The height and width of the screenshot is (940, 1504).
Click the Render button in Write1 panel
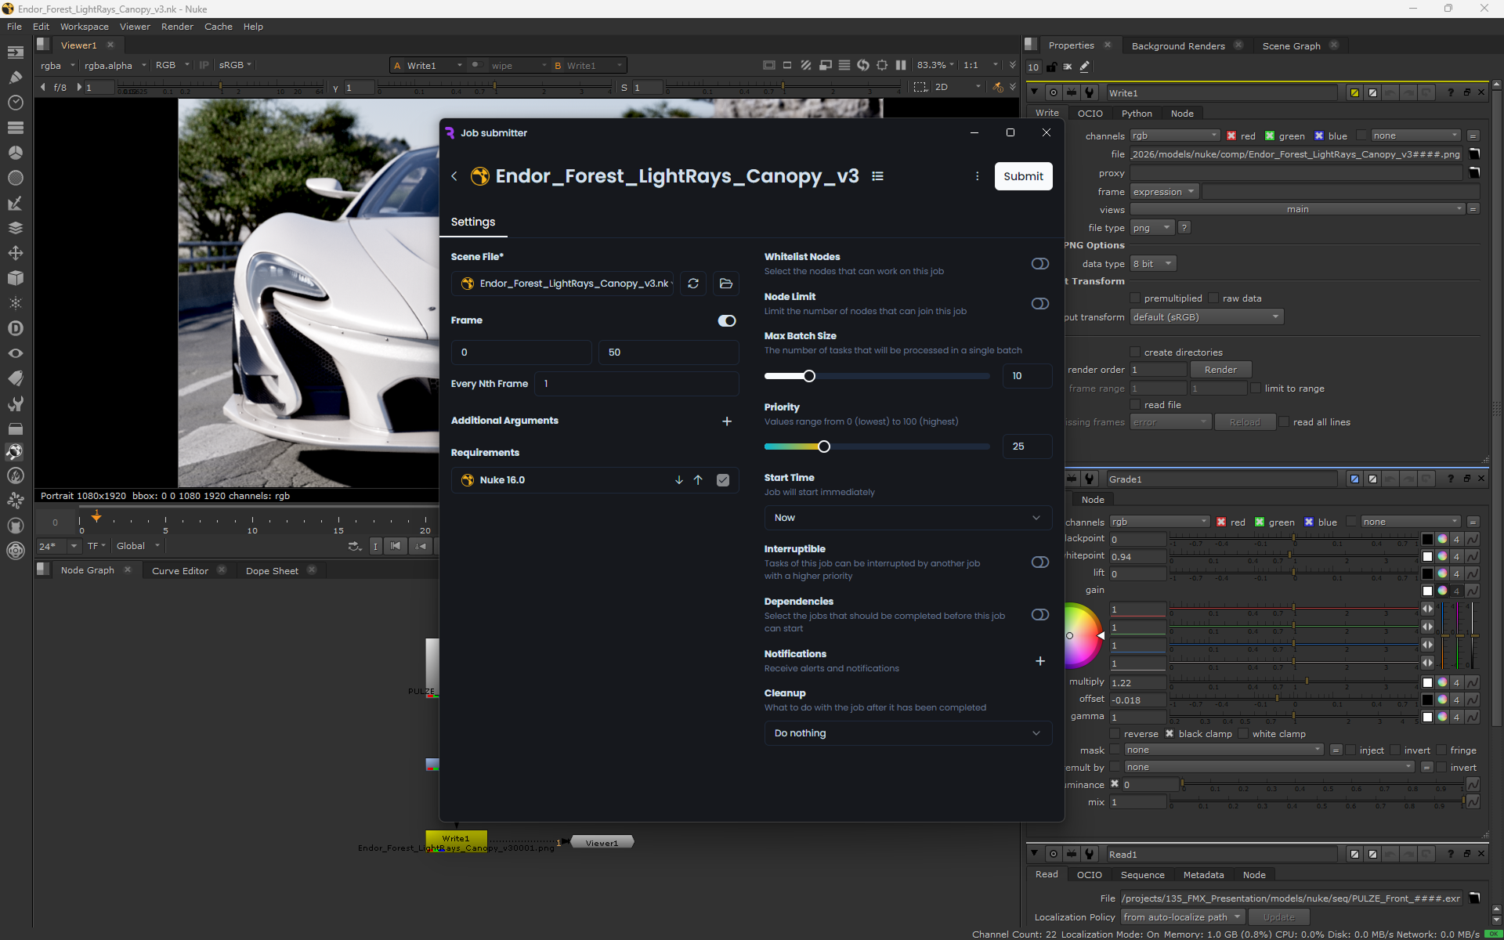coord(1220,370)
